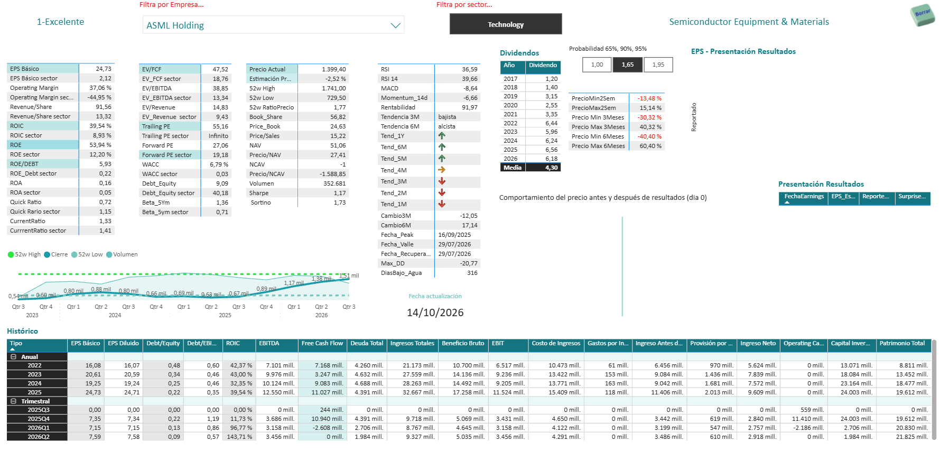Click the Tend_4M orange right arrow
The height and width of the screenshot is (451, 940).
pos(442,170)
